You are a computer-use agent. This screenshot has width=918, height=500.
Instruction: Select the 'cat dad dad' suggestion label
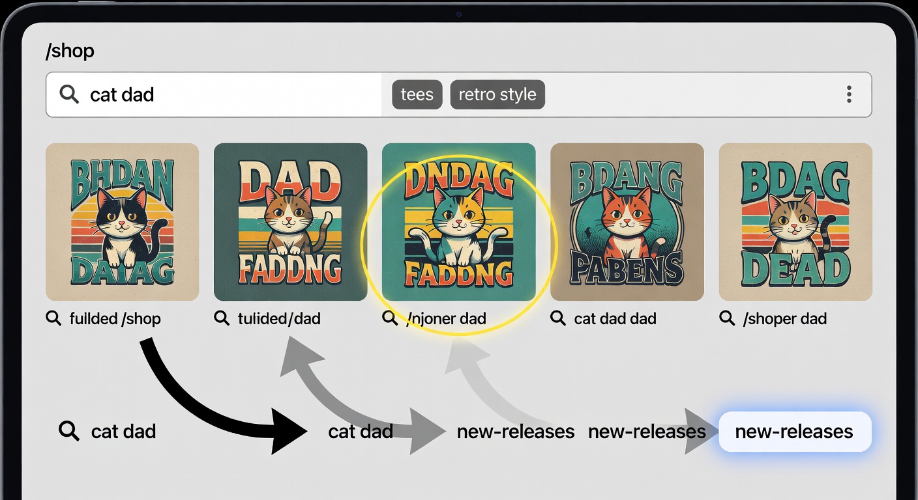coord(615,319)
